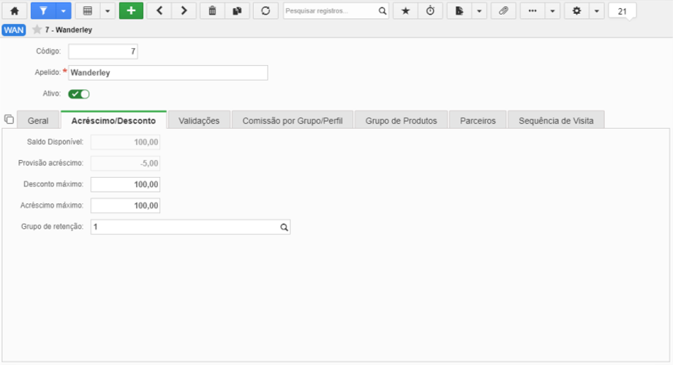673x365 pixels.
Task: Open Comissão por Grupo/Perfil tab
Action: pyautogui.click(x=293, y=121)
